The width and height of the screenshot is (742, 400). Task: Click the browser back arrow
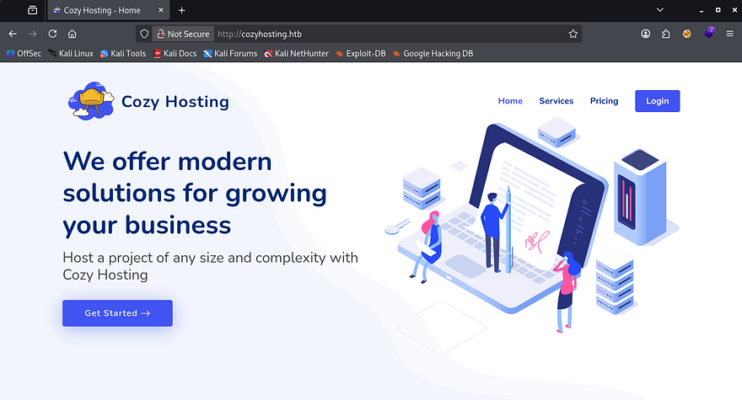(x=13, y=34)
